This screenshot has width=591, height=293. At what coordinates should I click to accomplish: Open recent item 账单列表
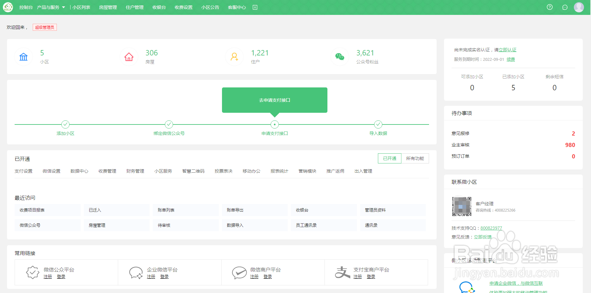tap(186, 210)
